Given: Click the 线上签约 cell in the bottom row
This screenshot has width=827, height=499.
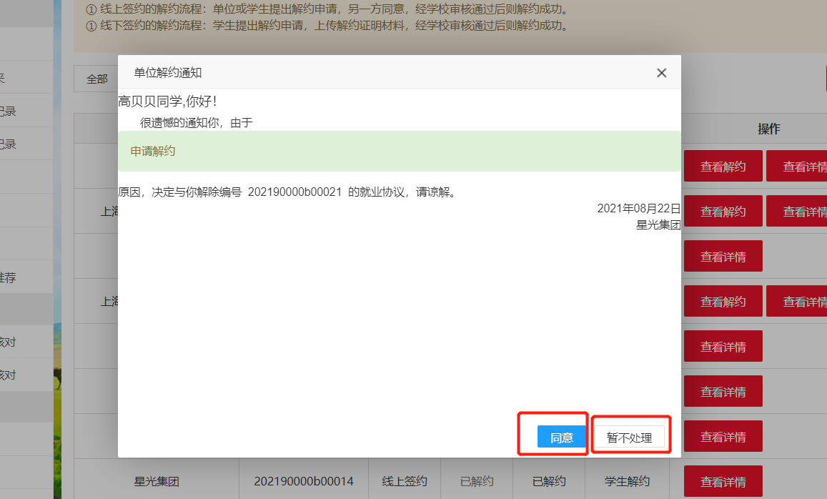Looking at the screenshot, I should tap(405, 482).
